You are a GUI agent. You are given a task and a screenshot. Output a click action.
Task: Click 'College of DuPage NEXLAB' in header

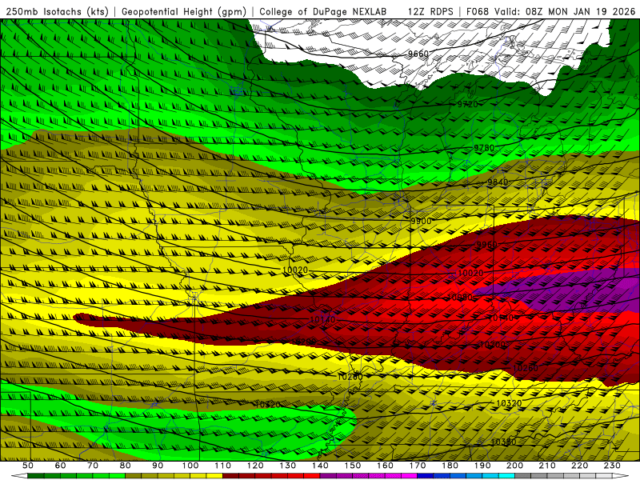(323, 11)
